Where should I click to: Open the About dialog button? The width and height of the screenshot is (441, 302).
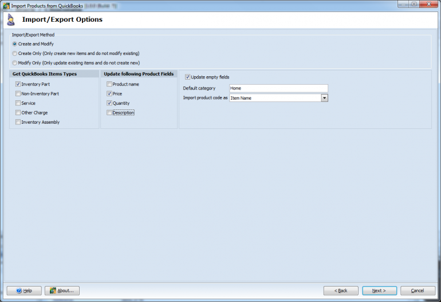62,291
